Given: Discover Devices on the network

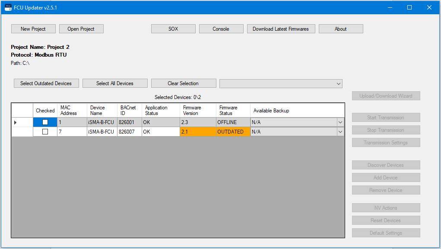Looking at the screenshot, I should [x=386, y=165].
